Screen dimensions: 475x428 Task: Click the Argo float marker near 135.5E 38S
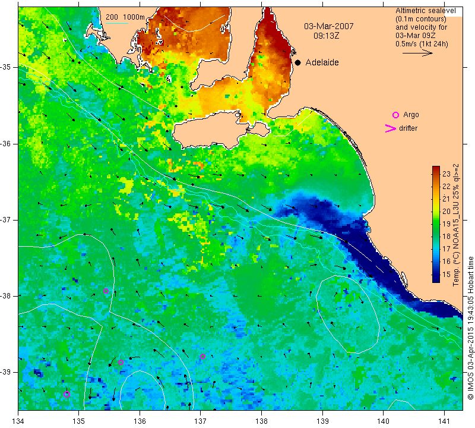pos(106,291)
